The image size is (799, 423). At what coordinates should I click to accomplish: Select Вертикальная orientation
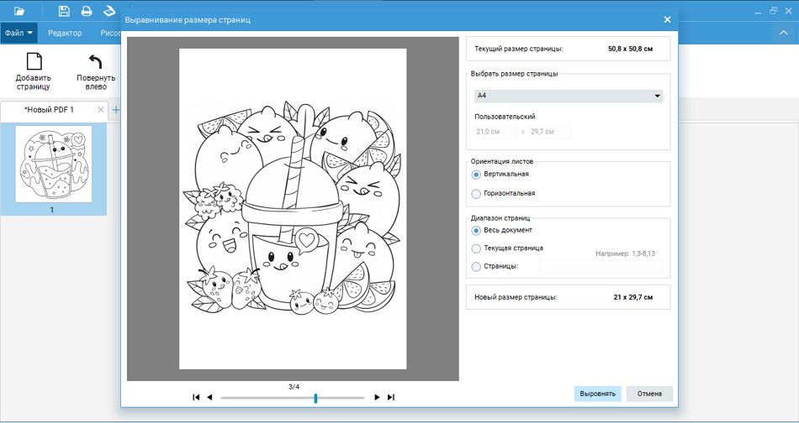coord(476,175)
